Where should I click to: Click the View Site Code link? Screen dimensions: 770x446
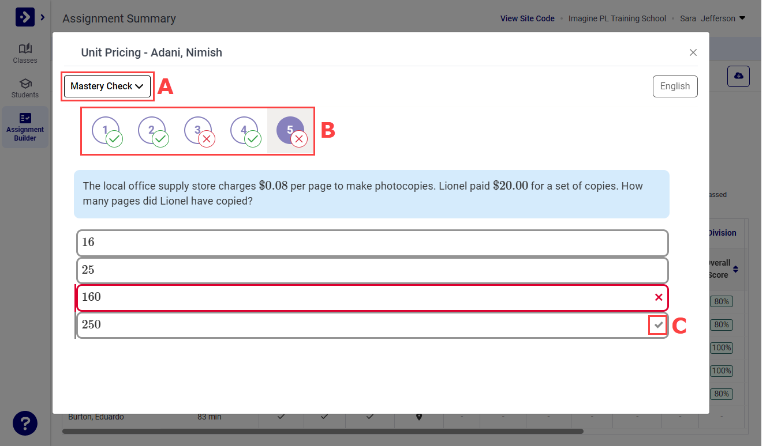click(527, 18)
